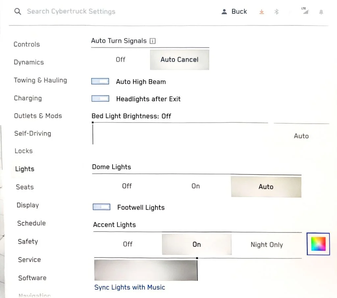Choose Auto for Bed Light Brightness
Image resolution: width=337 pixels, height=298 pixels.
tap(301, 136)
